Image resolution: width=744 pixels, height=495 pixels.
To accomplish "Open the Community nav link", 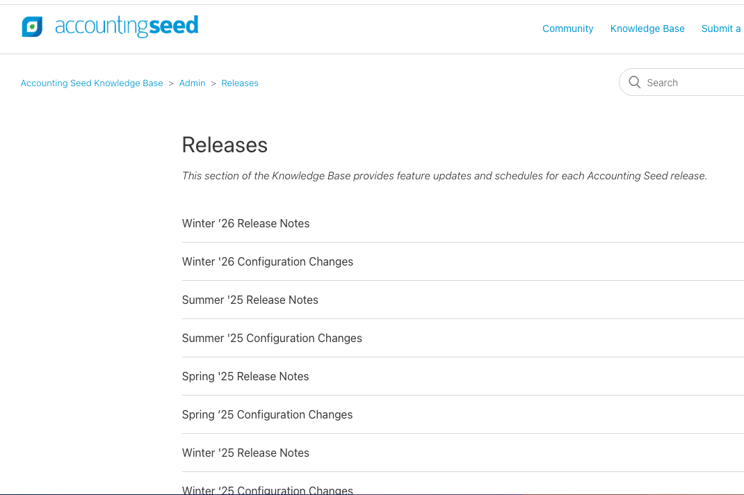I will click(567, 29).
